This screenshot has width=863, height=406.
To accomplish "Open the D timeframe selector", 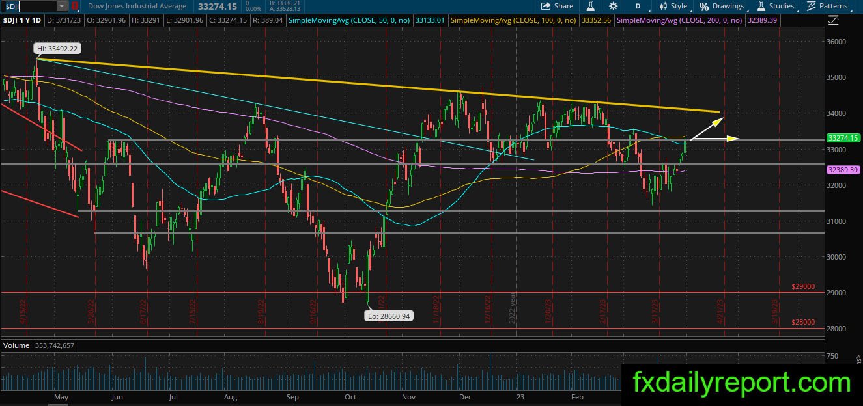I will click(638, 6).
